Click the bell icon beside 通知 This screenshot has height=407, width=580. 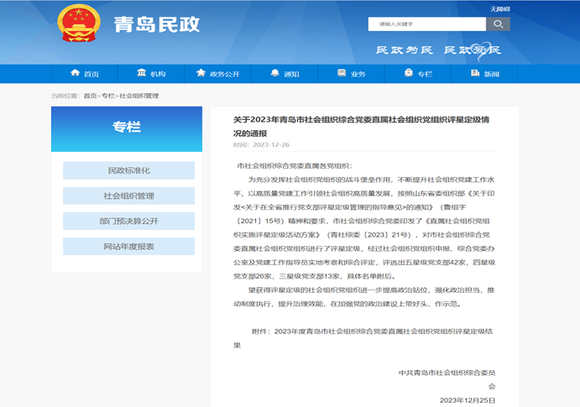point(274,73)
